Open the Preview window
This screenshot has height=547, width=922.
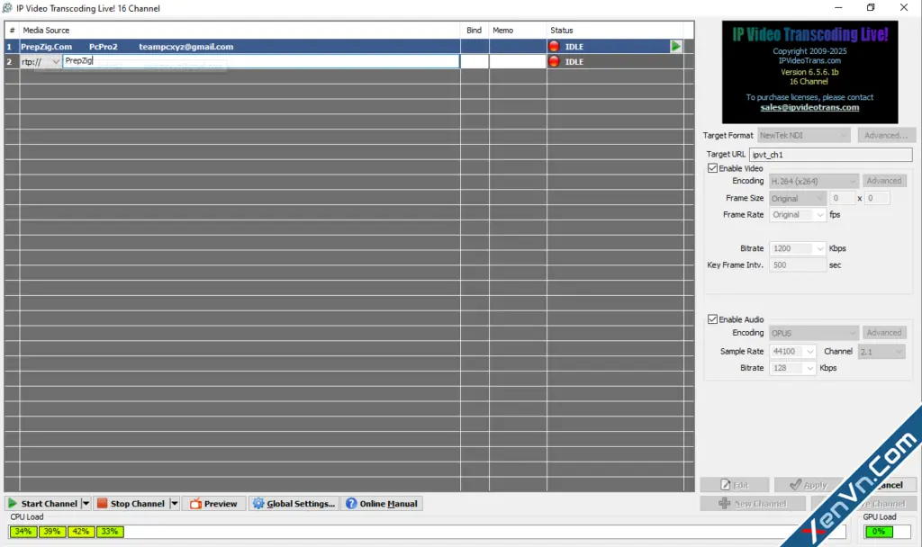(x=213, y=504)
